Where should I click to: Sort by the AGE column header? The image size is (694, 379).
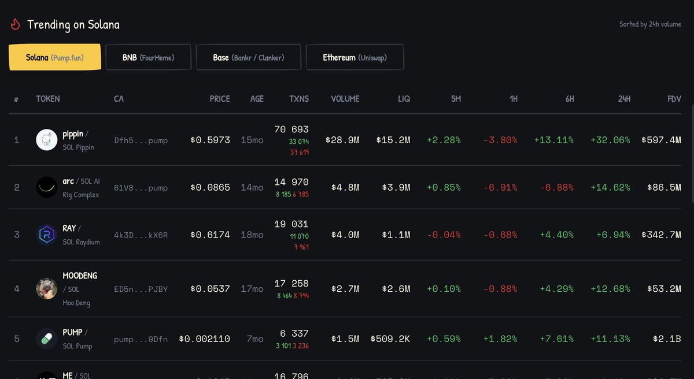pyautogui.click(x=257, y=99)
